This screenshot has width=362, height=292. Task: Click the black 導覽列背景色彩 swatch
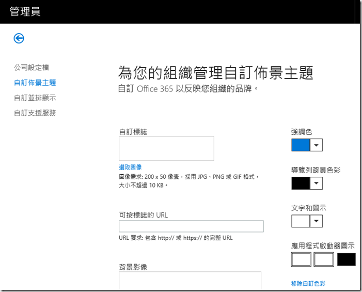coord(301,183)
